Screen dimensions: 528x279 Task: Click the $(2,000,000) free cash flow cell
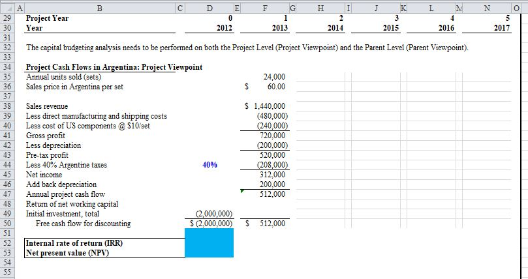click(x=211, y=223)
